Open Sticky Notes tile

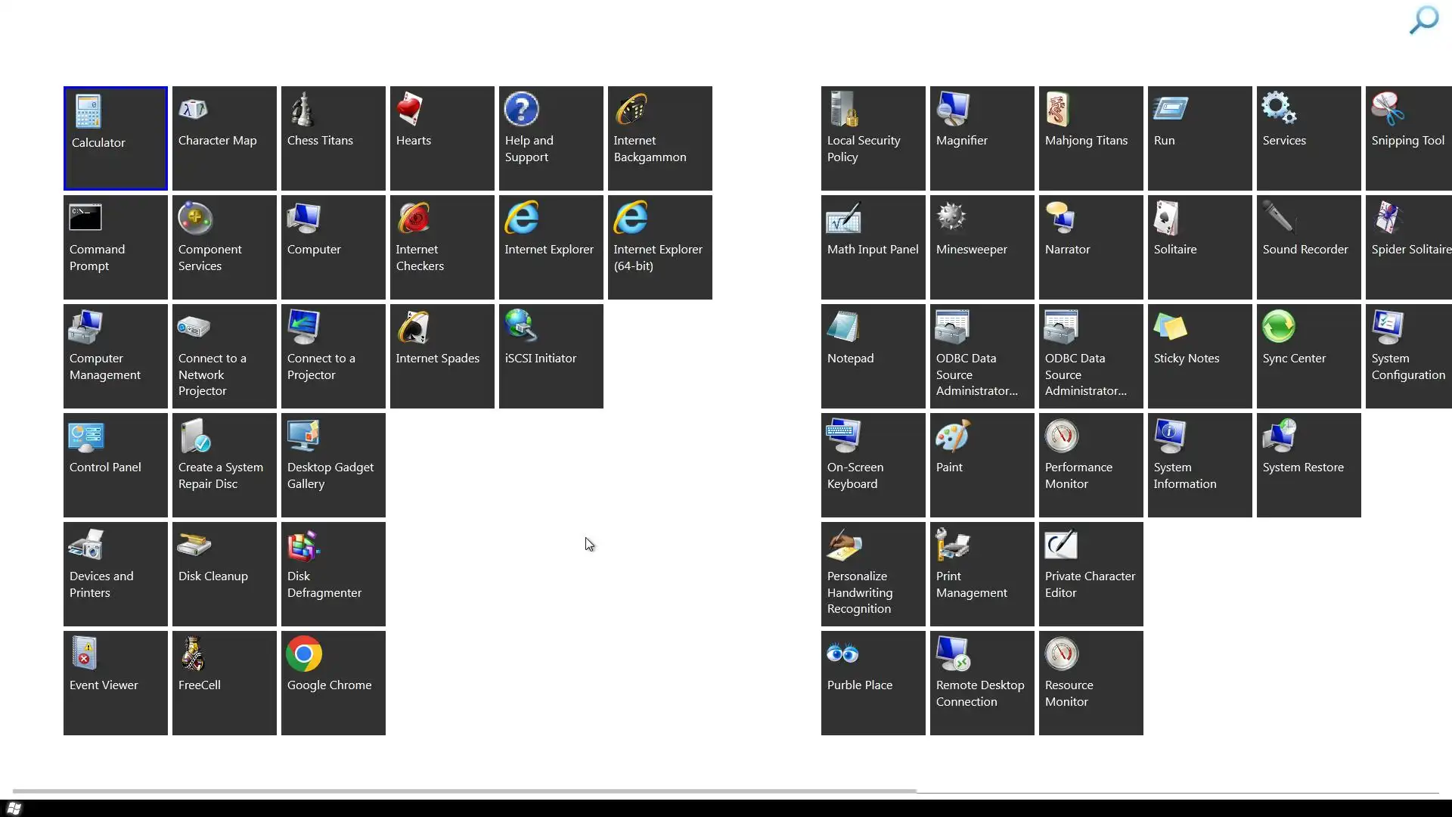pos(1199,356)
